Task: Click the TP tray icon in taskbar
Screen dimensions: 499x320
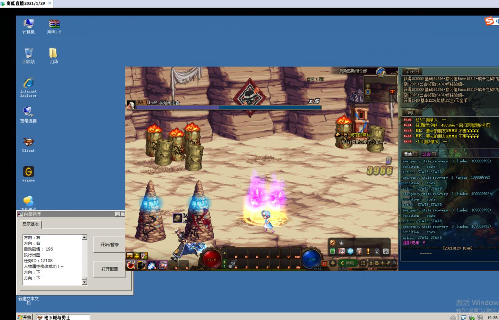Action: click(463, 318)
